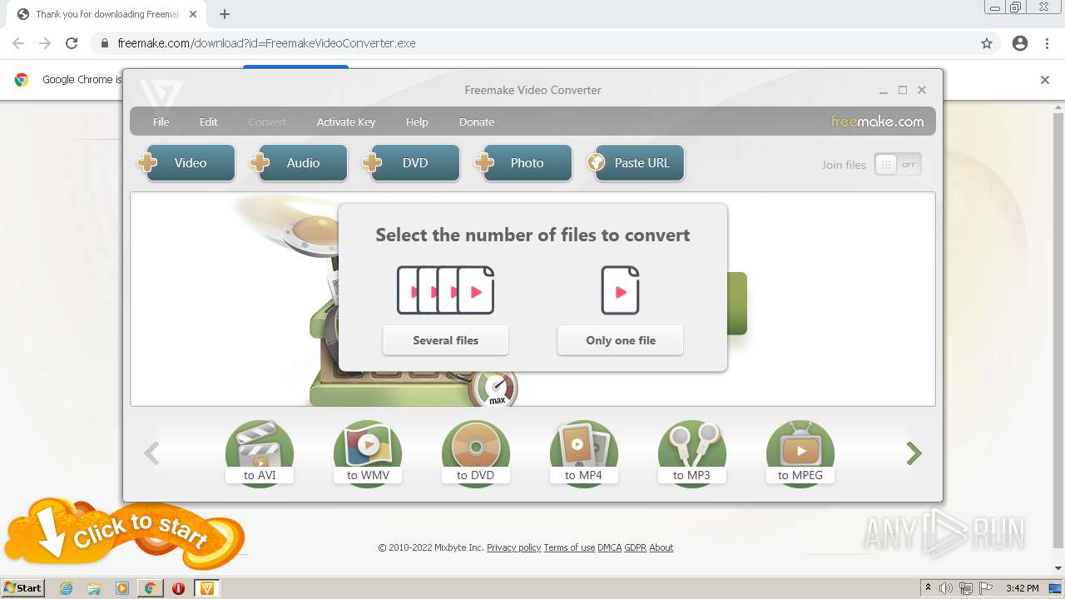Switch to Freemake Video Converter in taskbar
This screenshot has width=1065, height=599.
[x=207, y=588]
